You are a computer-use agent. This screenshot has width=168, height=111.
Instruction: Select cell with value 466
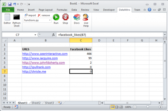tap(81, 54)
